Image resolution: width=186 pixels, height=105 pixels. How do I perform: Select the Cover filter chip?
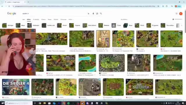pos(116,25)
